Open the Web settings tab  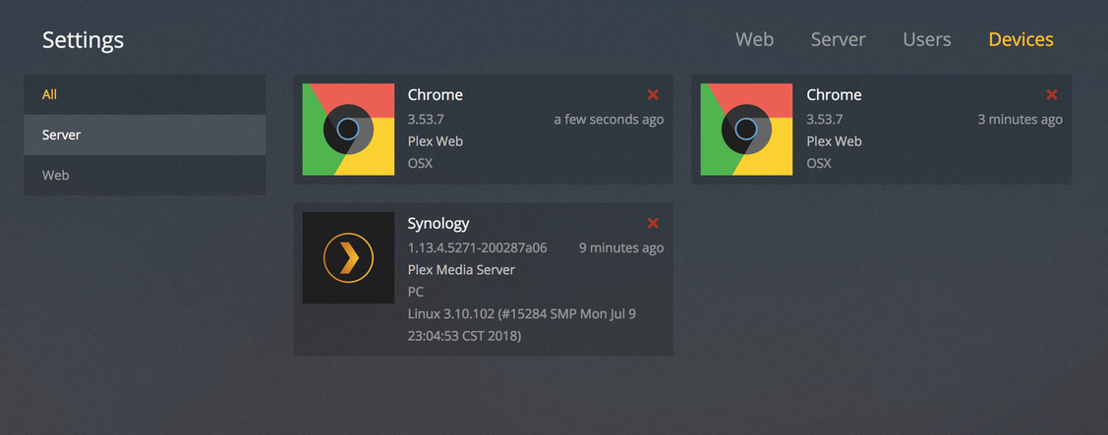click(x=755, y=39)
